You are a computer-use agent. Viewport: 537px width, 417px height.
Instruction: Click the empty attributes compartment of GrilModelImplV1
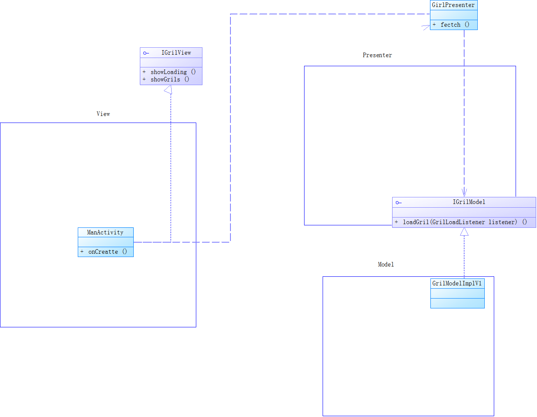point(458,293)
